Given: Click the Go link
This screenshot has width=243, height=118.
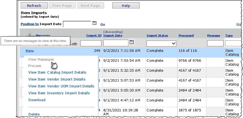Looking at the screenshot, I should pyautogui.click(x=102, y=25).
